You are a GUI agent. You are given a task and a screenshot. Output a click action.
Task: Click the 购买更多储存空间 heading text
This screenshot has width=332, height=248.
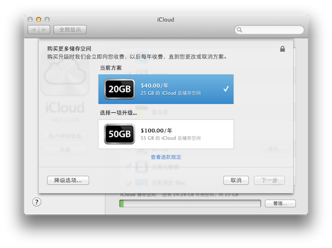(x=69, y=49)
